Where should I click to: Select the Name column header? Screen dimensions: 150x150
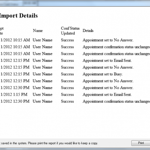tap(38, 31)
